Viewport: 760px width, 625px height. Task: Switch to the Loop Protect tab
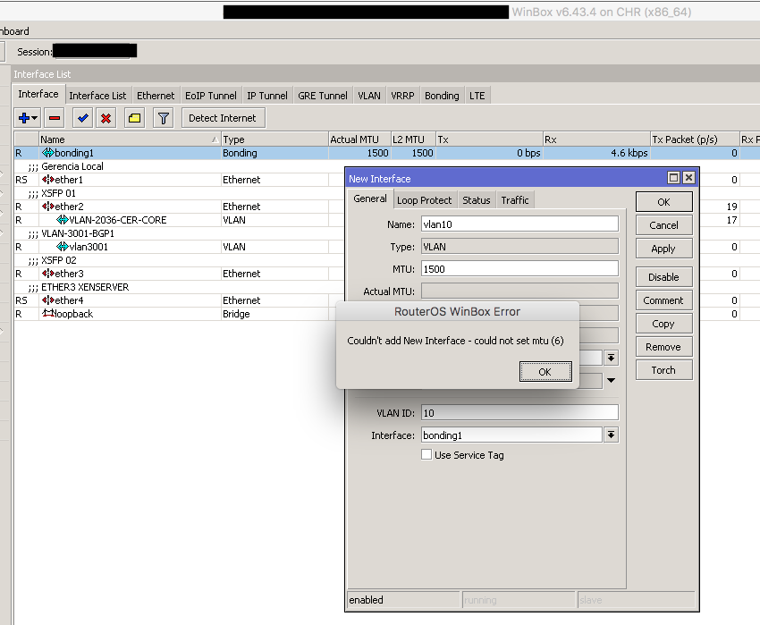point(425,200)
